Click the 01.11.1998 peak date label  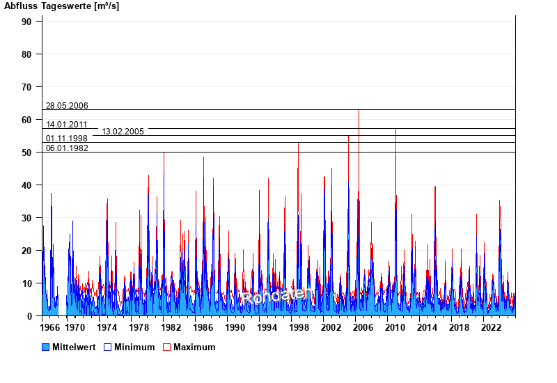67,139
